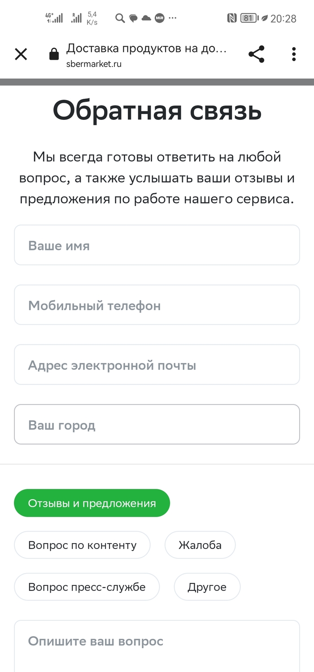Focus the 'Ваше имя' field
This screenshot has height=672, width=314.
[x=157, y=246]
